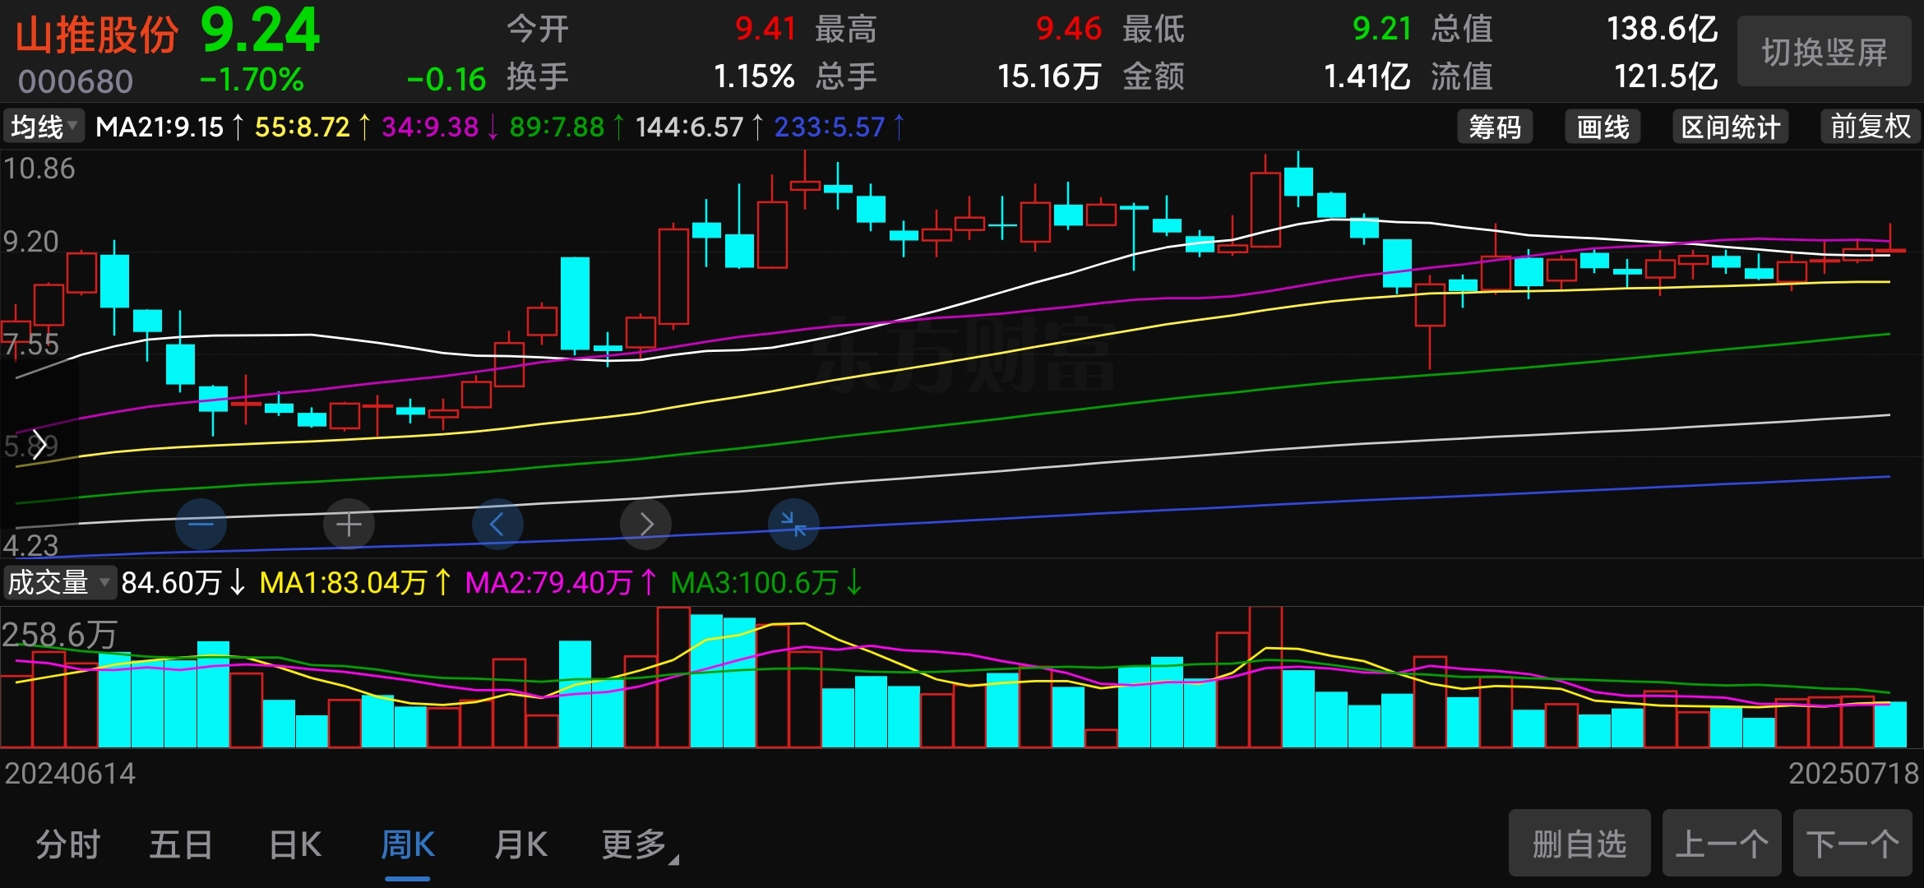The image size is (1924, 888).
Task: Click green 89:7.88 moving average label
Action: pyautogui.click(x=557, y=127)
